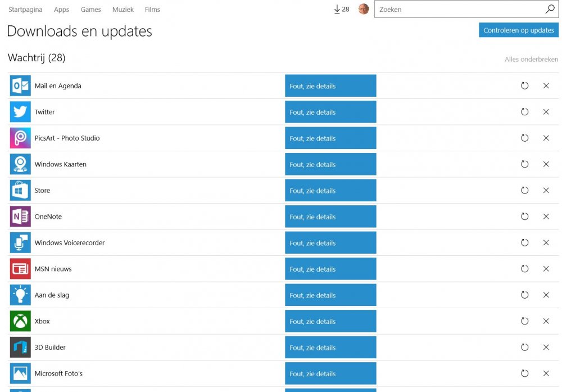
Task: Cancel the OneNote download
Action: pyautogui.click(x=546, y=217)
